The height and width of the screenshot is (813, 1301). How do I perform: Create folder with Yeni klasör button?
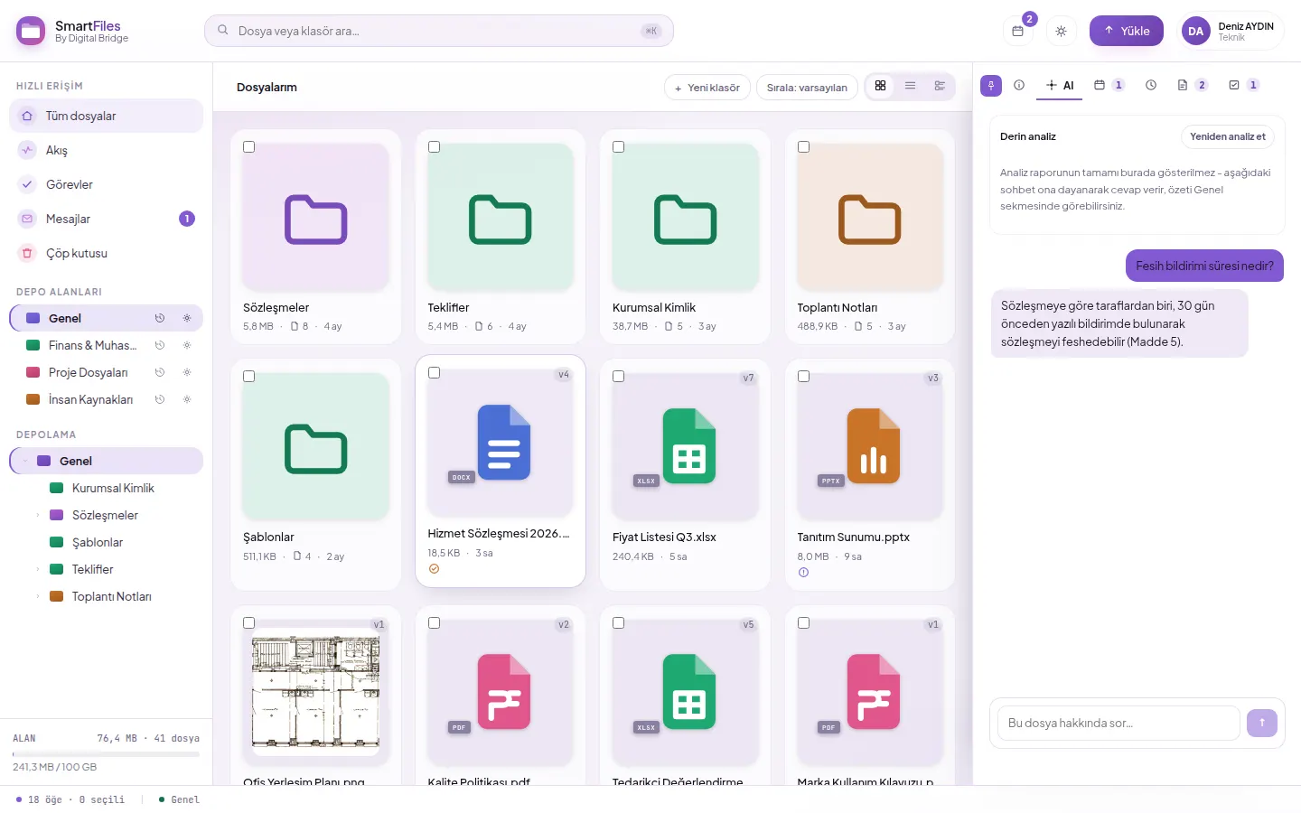pyautogui.click(x=707, y=88)
